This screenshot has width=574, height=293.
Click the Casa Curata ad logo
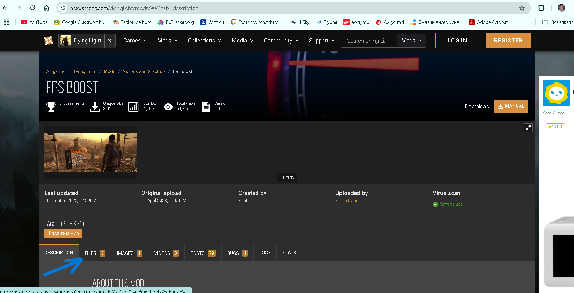click(557, 93)
